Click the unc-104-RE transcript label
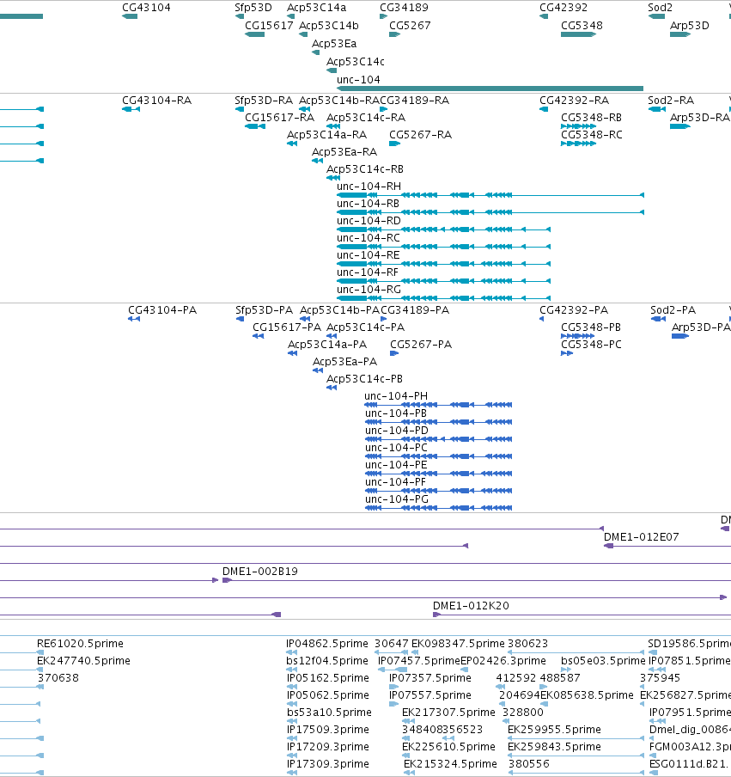This screenshot has height=777, width=731. [x=368, y=255]
